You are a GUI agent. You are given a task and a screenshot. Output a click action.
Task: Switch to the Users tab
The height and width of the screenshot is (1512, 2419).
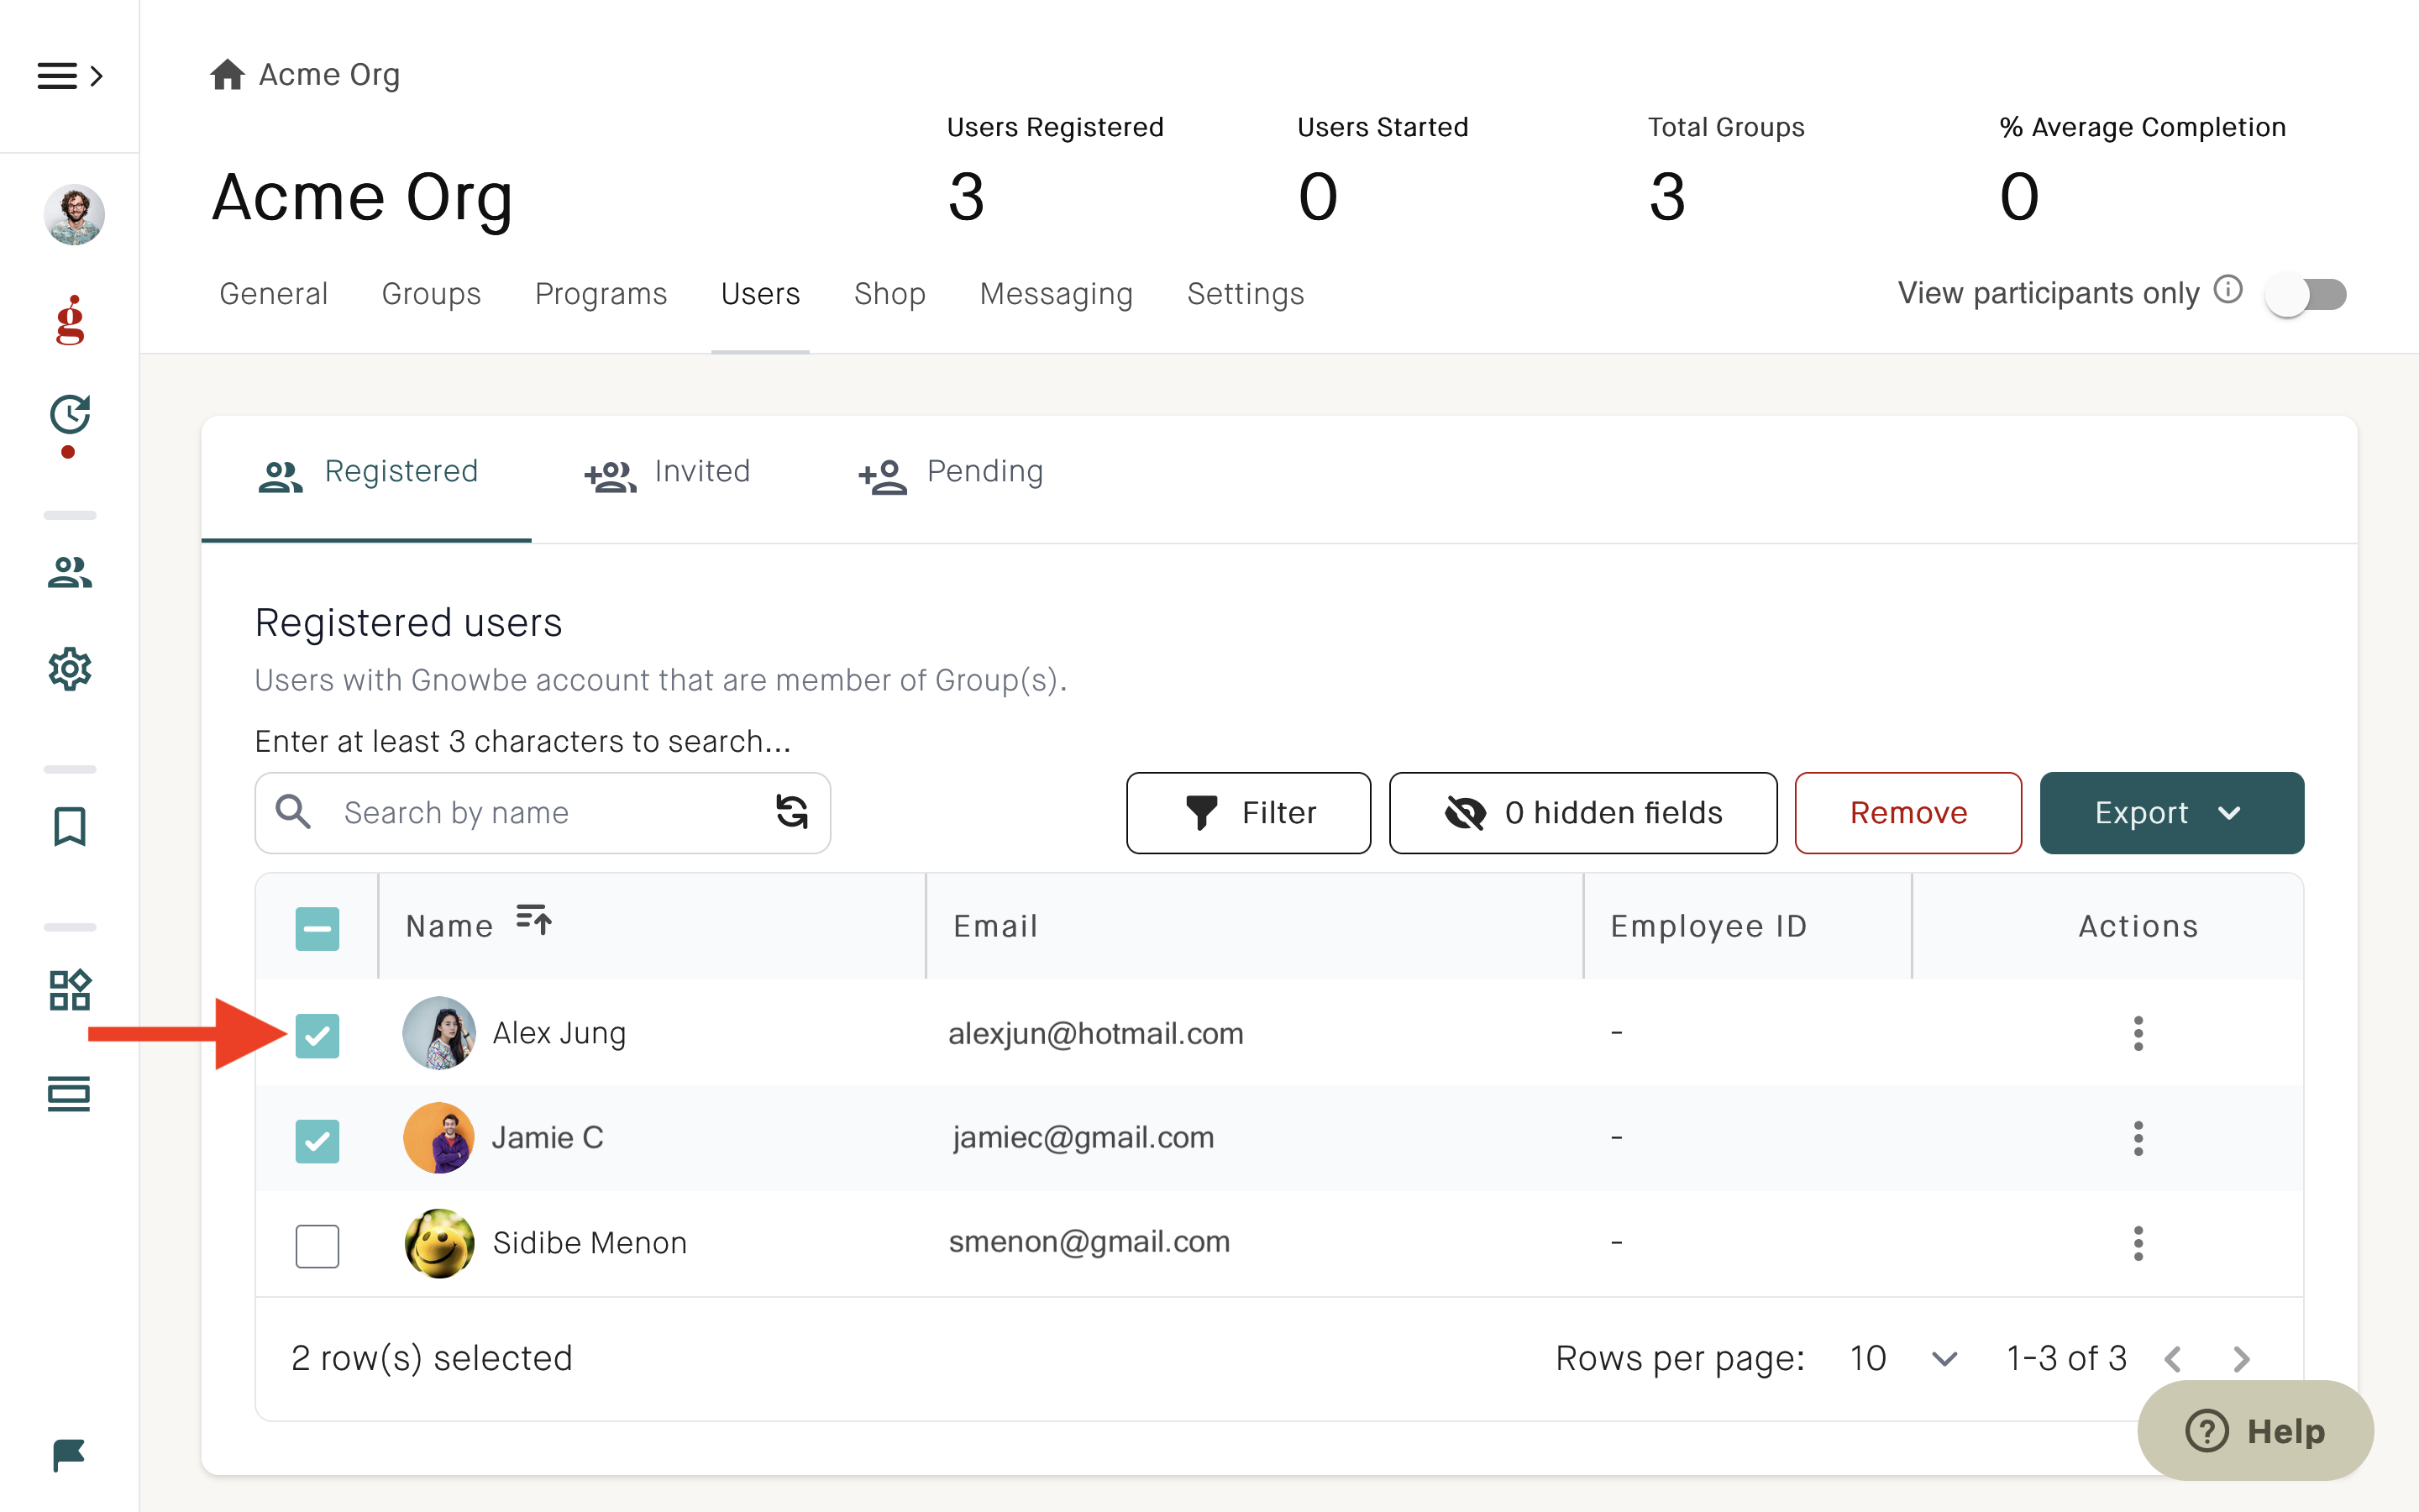761,294
